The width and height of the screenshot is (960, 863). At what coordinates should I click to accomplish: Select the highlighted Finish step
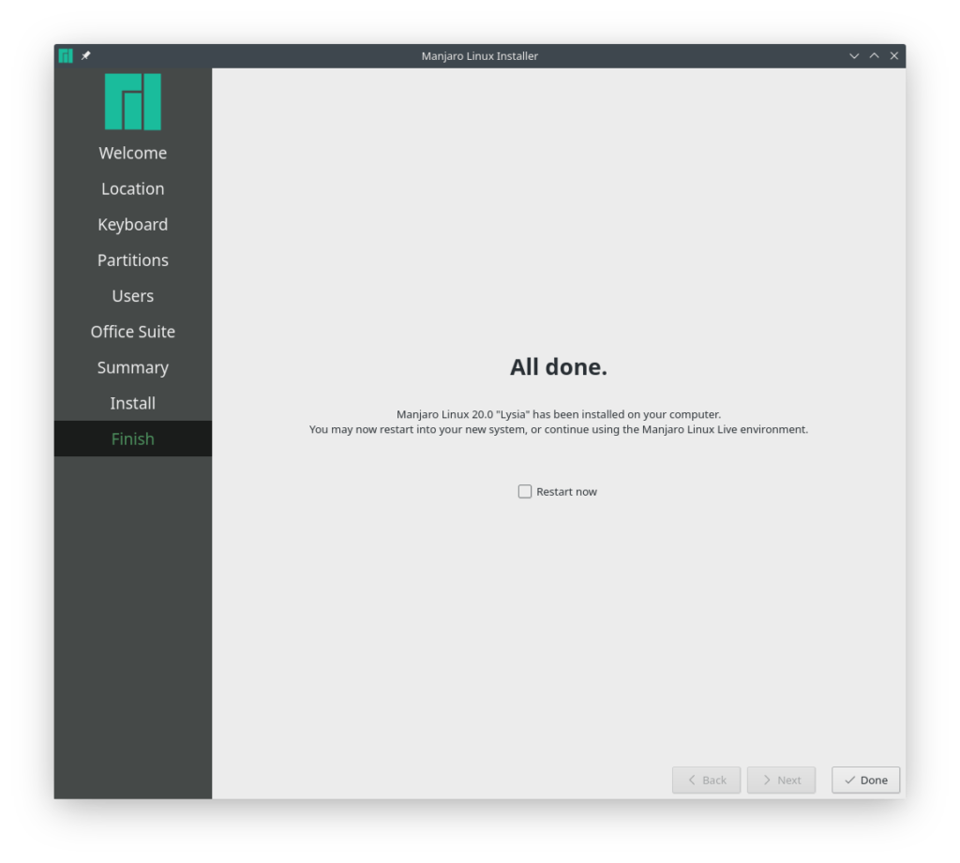coord(133,439)
